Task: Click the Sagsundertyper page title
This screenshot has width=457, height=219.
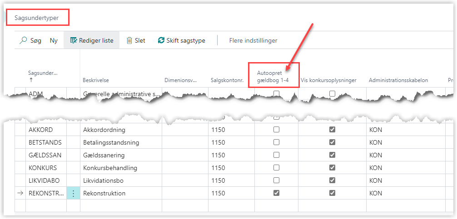Action: (36, 17)
